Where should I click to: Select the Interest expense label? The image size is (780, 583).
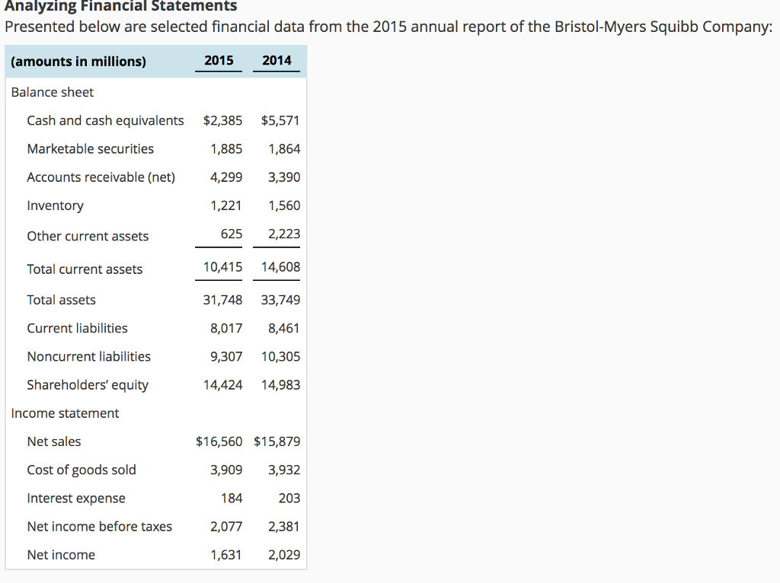tap(76, 498)
